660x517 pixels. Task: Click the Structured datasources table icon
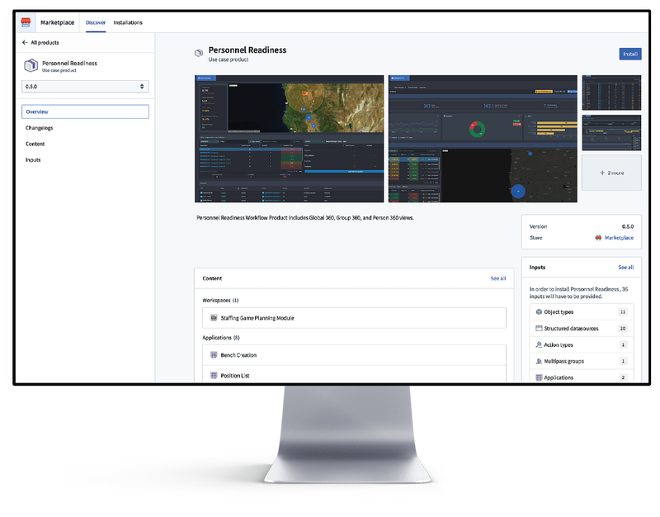[539, 329]
